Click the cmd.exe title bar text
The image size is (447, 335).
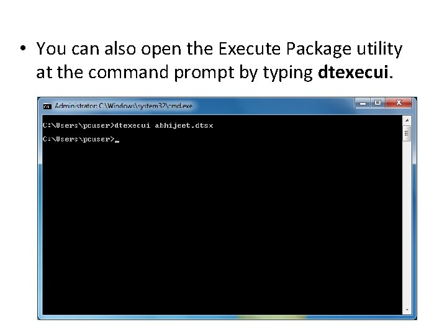124,106
